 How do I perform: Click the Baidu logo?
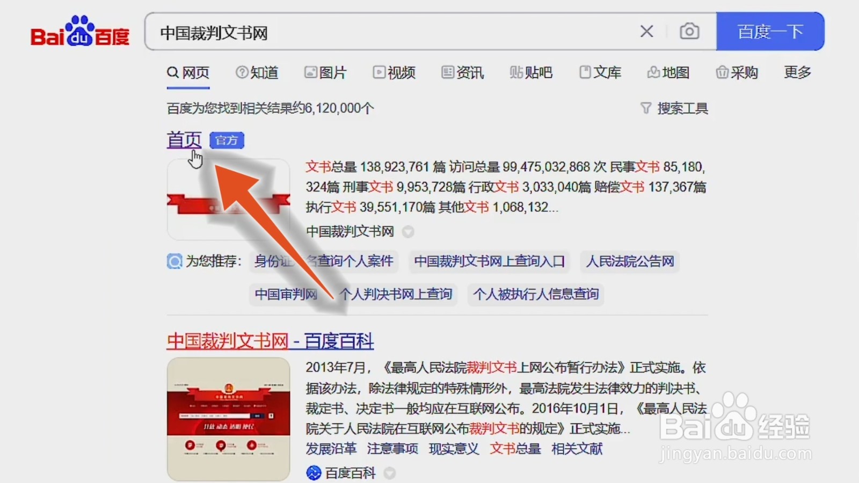[80, 31]
